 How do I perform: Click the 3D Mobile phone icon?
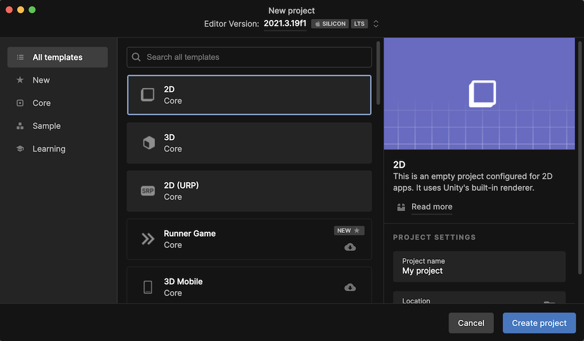click(148, 287)
